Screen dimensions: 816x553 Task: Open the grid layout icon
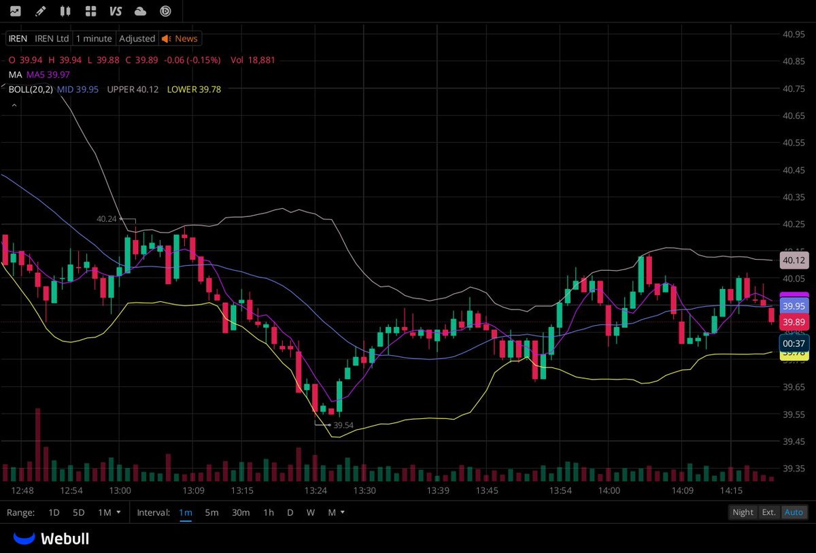pyautogui.click(x=90, y=11)
